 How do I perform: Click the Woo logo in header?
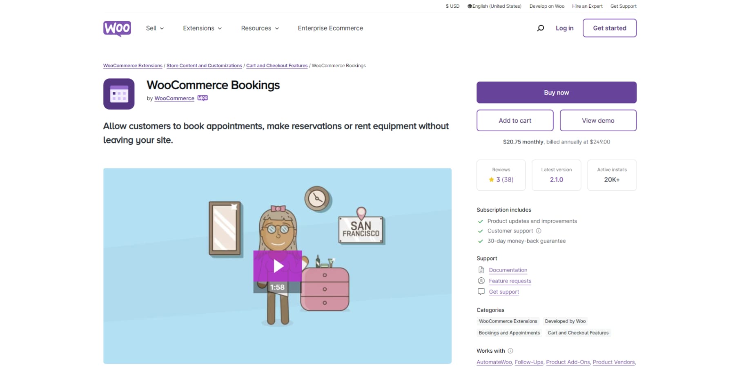click(117, 29)
